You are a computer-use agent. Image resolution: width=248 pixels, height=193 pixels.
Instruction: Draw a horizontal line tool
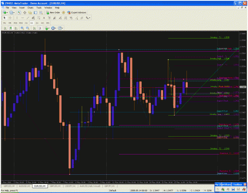22,18
